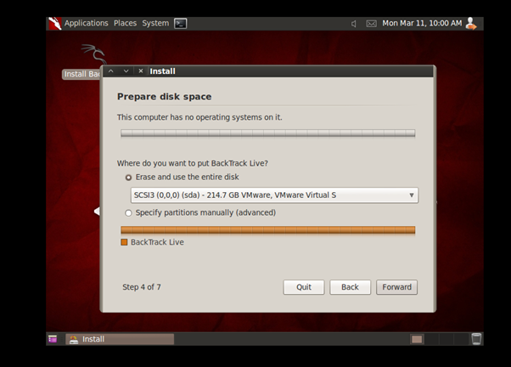This screenshot has width=511, height=367.
Task: Open the BackTrack dragon logo menu icon
Action: pos(54,24)
